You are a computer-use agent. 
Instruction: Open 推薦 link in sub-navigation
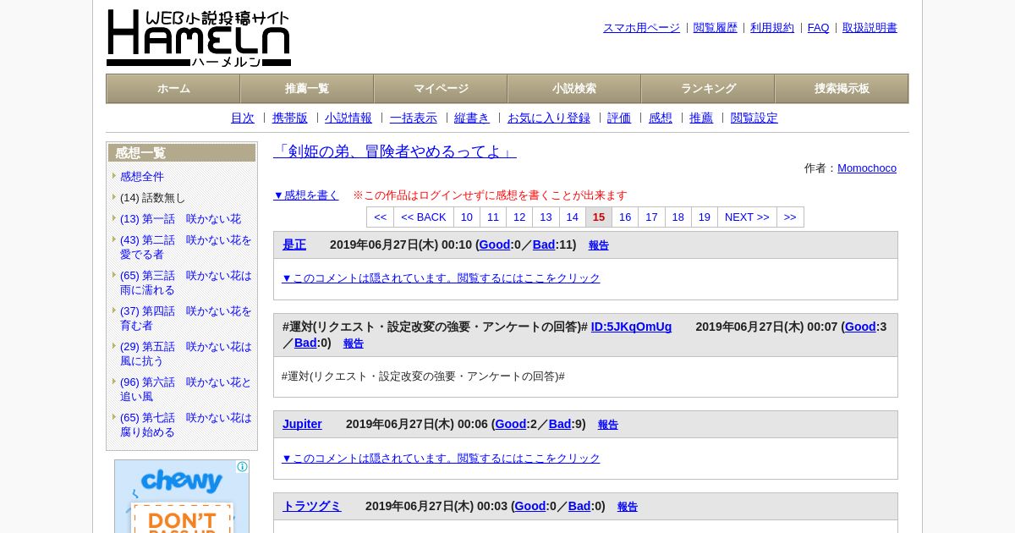(x=701, y=118)
